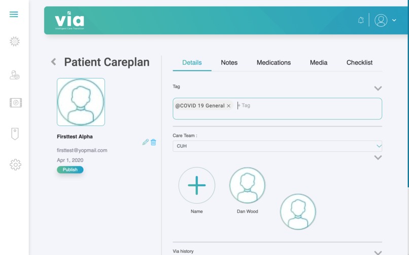Switch to the Notes tab
Screen dimensions: 409x255
(x=229, y=63)
